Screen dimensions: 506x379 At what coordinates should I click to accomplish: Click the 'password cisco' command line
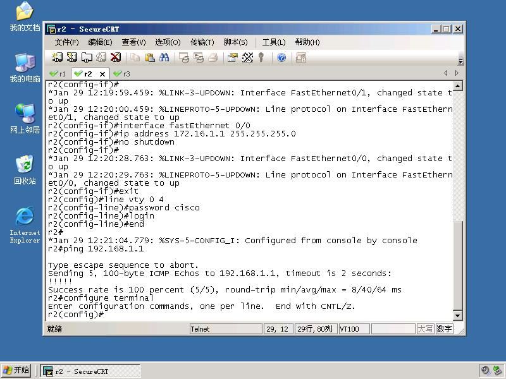click(124, 208)
